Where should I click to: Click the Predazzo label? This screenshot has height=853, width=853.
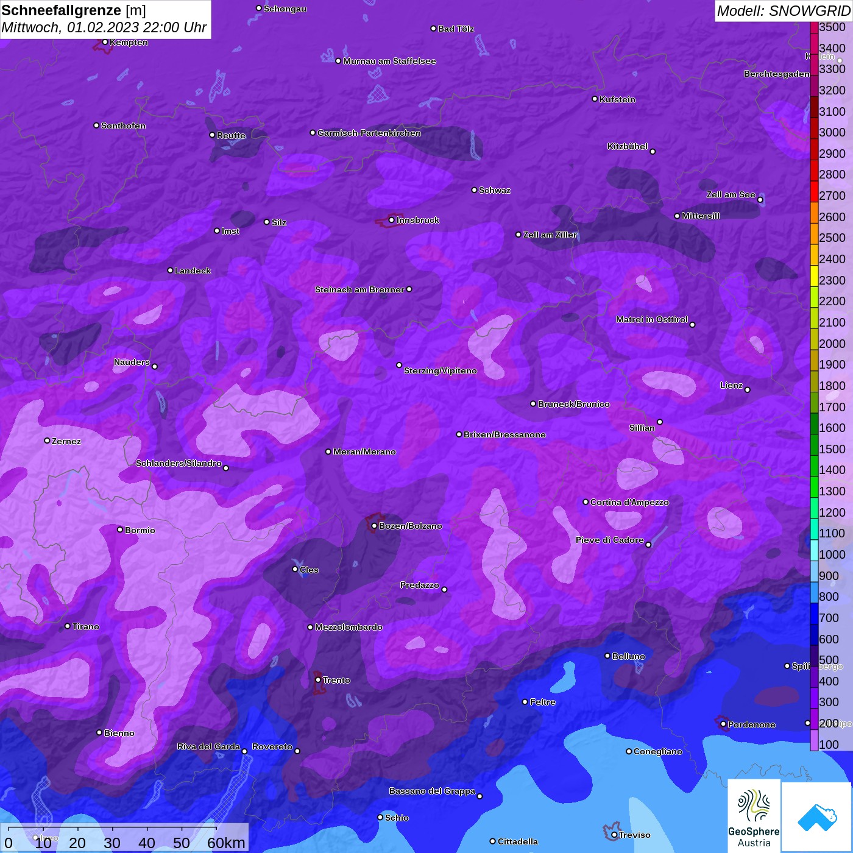point(420,585)
